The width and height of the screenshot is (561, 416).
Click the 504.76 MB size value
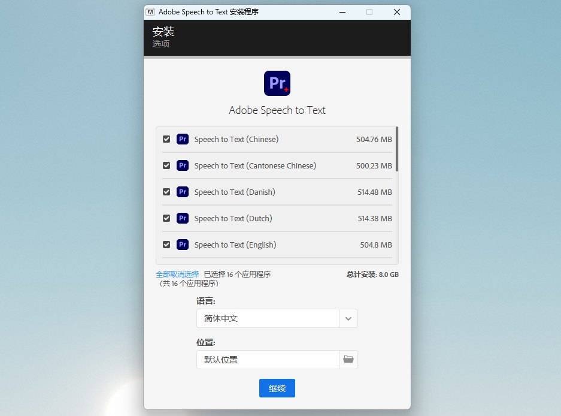click(374, 140)
